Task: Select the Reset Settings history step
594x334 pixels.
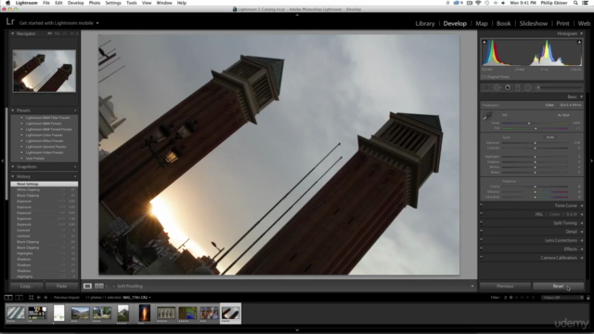Action: click(44, 184)
